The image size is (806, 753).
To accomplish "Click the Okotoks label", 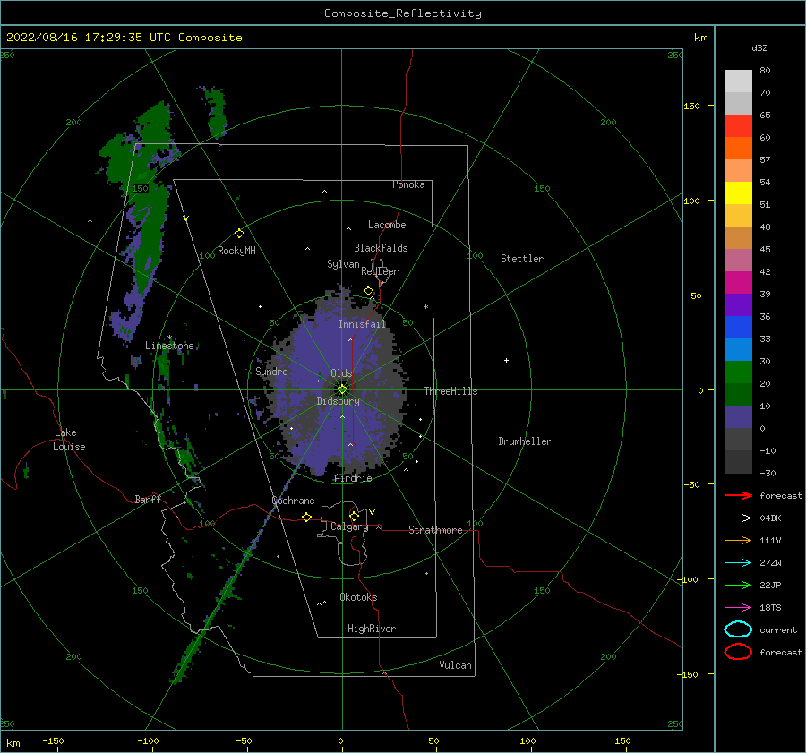I will tap(358, 597).
